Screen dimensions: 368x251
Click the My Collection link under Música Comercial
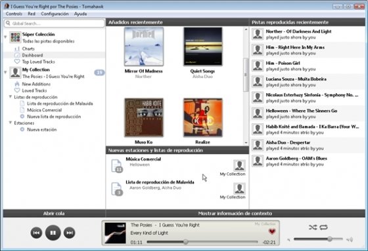pos(233,174)
